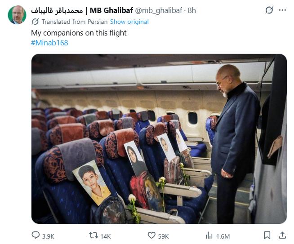Open the Grok explain icon

[x=269, y=10]
